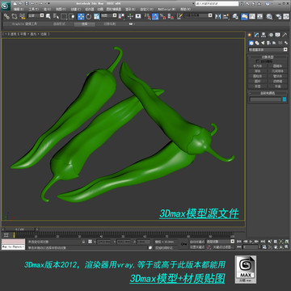This screenshot has height=291, width=291.
Task: Click the 四棱锥 Pyramid button
Action: coord(277,82)
